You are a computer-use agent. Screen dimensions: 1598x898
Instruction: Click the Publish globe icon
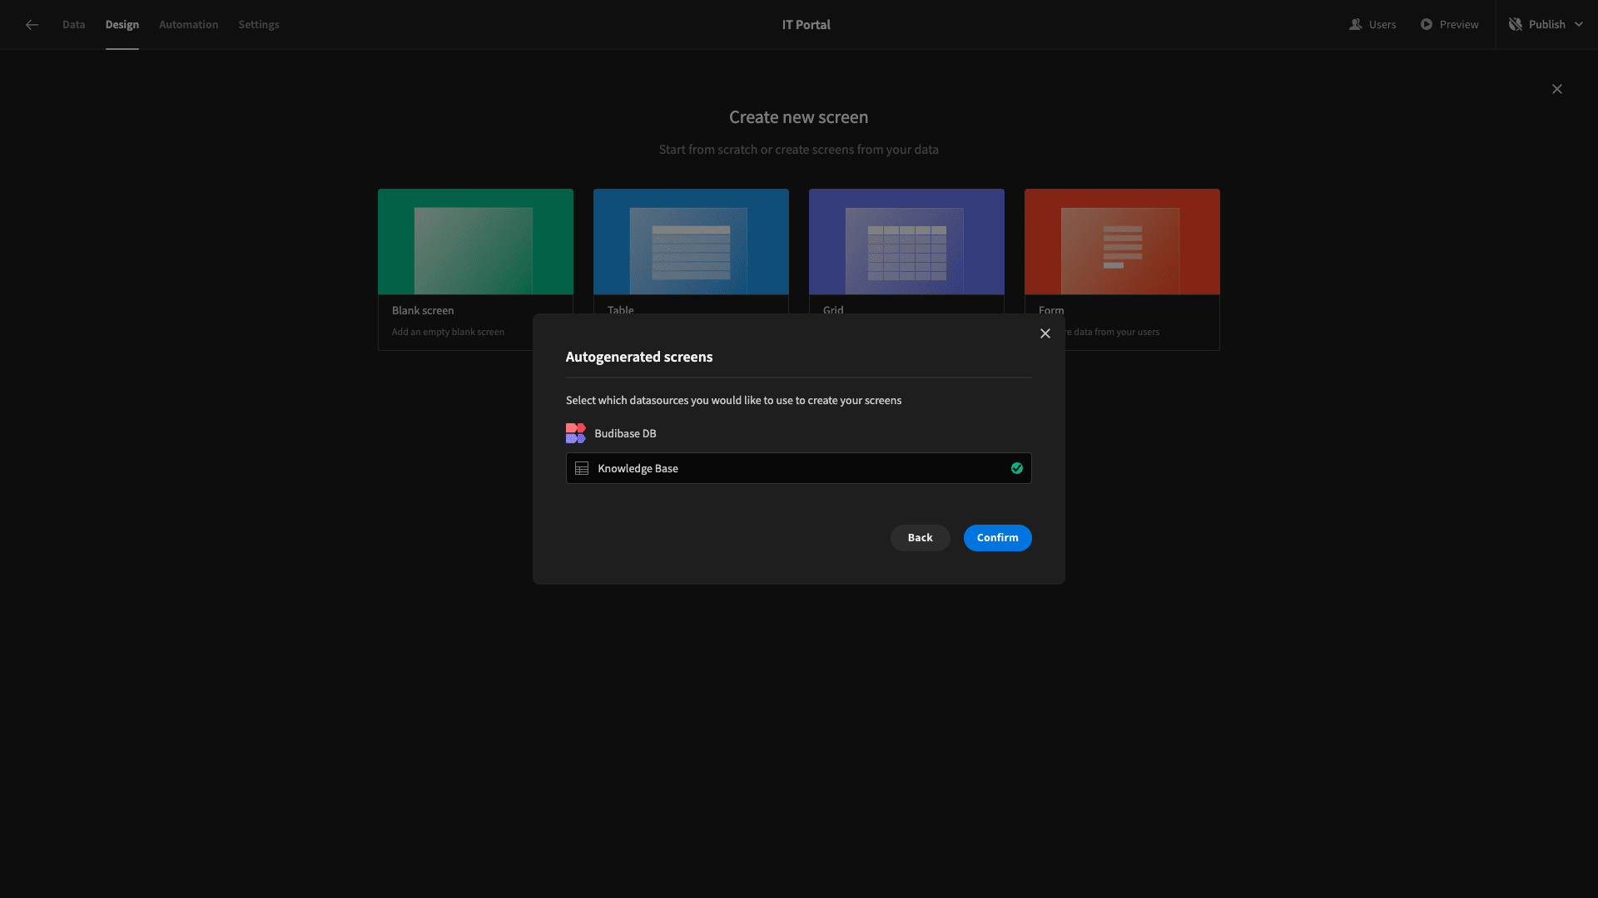tap(1516, 25)
